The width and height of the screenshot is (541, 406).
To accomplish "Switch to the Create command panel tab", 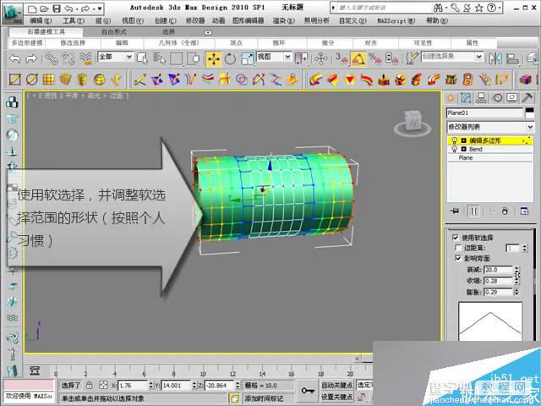I will pyautogui.click(x=451, y=98).
